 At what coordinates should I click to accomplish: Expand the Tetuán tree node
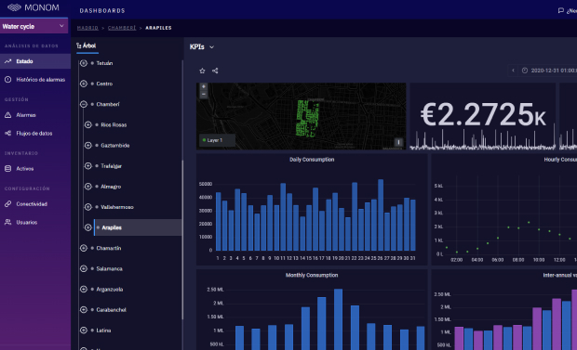[84, 63]
